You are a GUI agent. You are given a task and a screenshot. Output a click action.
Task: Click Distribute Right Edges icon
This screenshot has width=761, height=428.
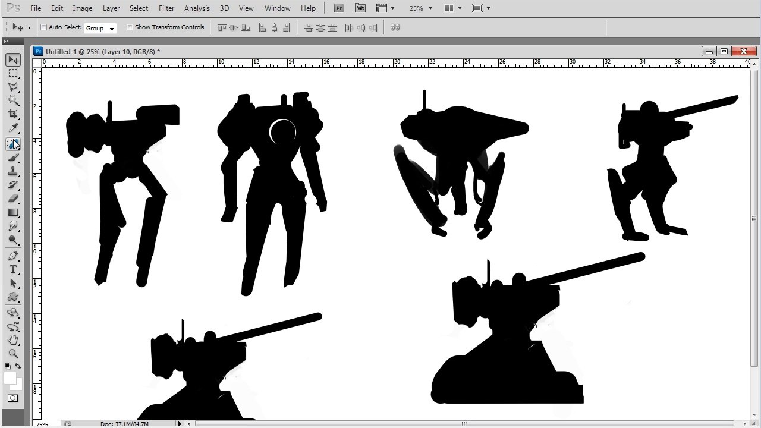pos(373,27)
